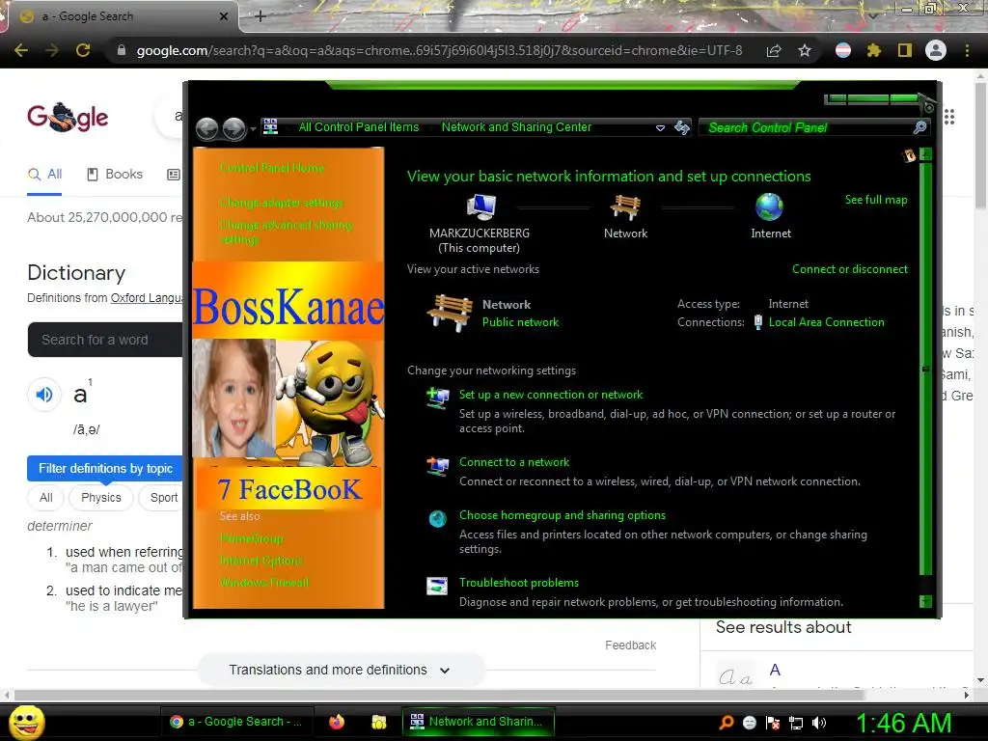Select the Books search tab
Screen dimensions: 988x741
(115, 174)
